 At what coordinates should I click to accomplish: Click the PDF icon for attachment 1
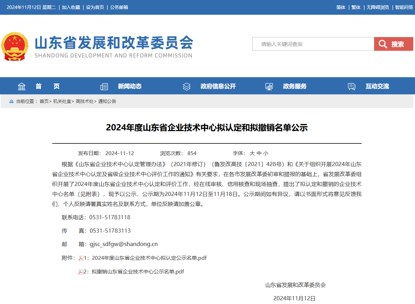click(x=81, y=258)
